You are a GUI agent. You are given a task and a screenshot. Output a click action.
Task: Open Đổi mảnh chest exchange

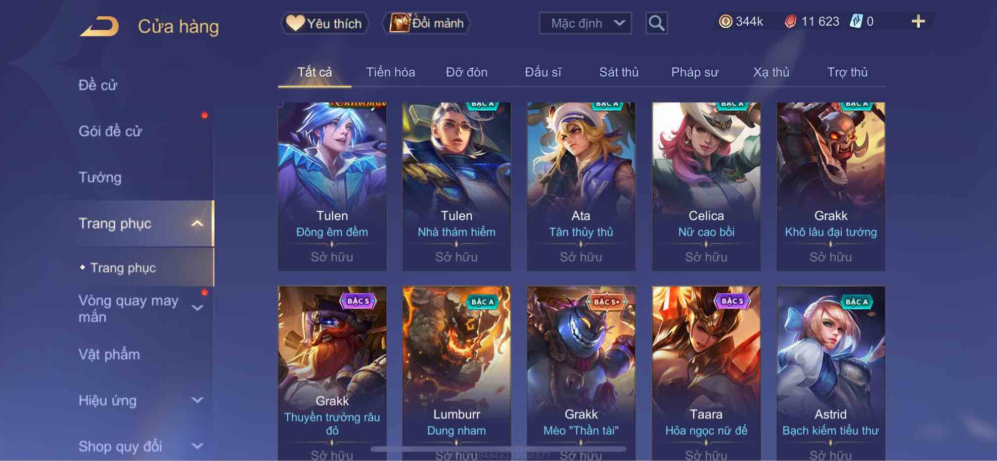(x=426, y=23)
